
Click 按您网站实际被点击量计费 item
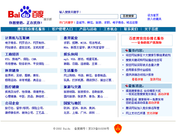click(142, 65)
